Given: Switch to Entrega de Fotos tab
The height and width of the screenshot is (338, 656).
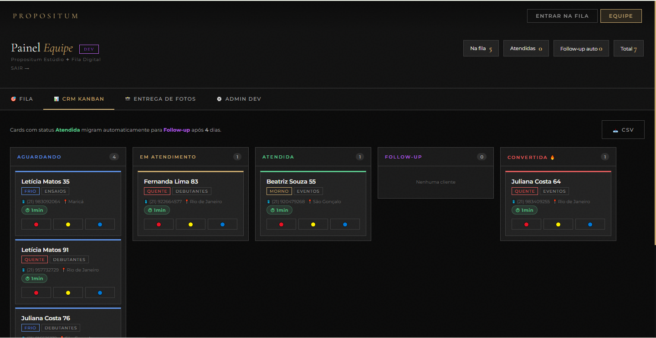Looking at the screenshot, I should click(x=160, y=99).
